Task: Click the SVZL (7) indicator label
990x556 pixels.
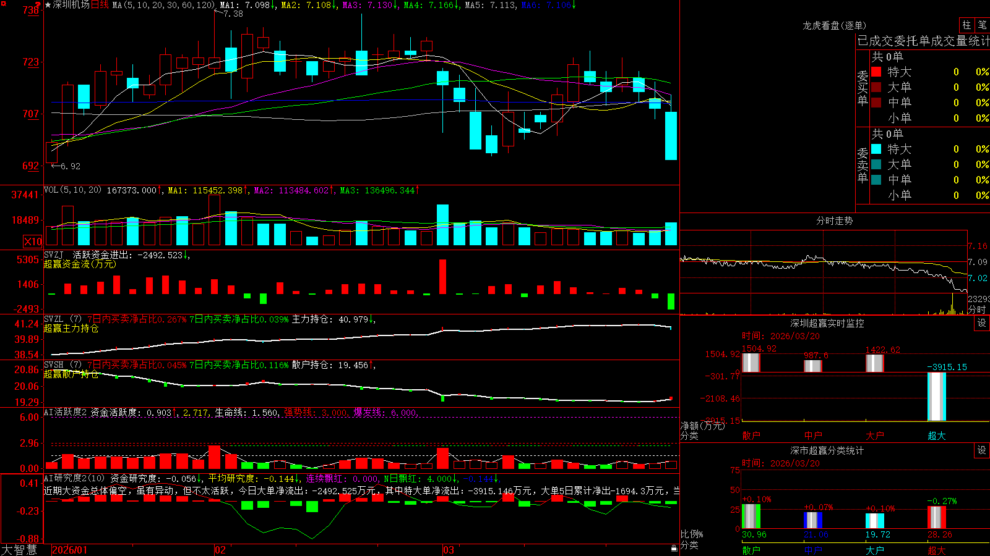Action: click(x=62, y=319)
